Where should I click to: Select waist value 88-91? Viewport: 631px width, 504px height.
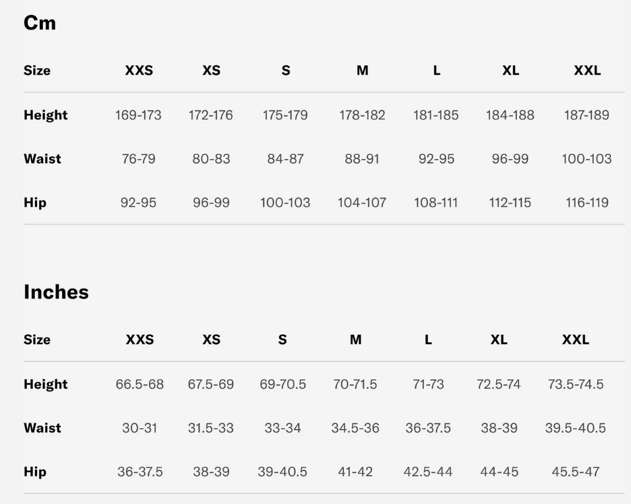[362, 159]
